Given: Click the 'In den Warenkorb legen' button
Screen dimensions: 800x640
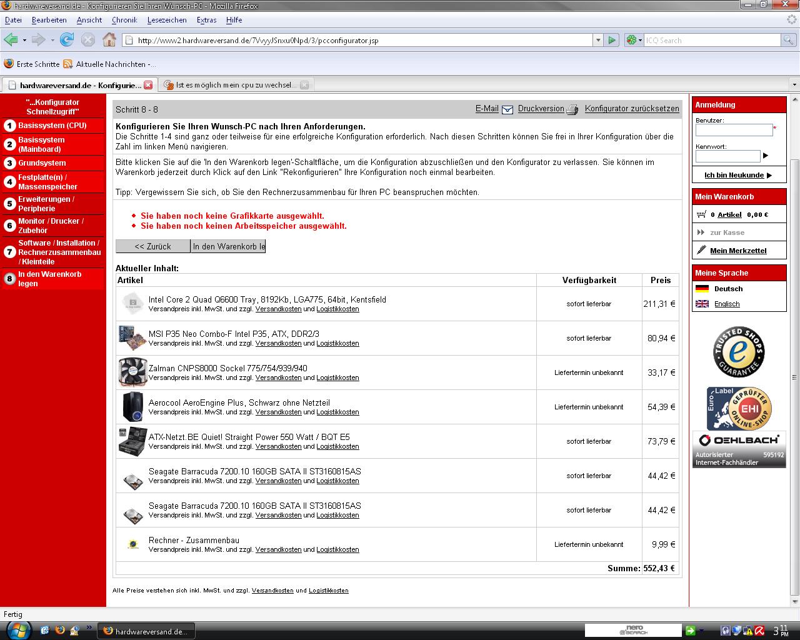Looking at the screenshot, I should (x=228, y=246).
